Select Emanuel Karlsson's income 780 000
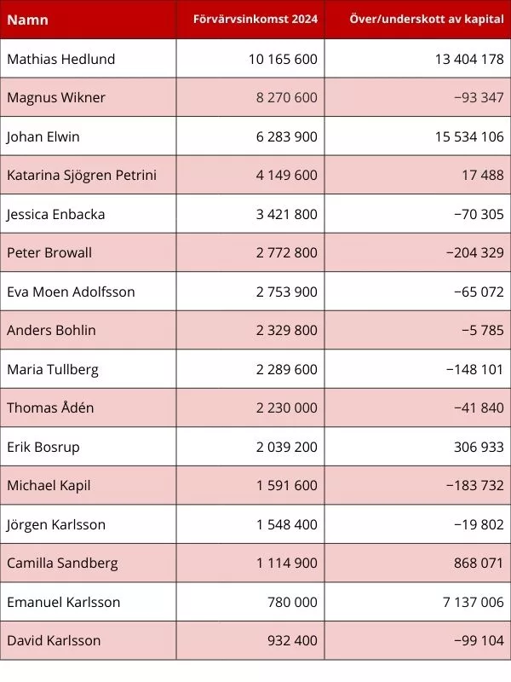Image resolution: width=511 pixels, height=682 pixels. [293, 602]
